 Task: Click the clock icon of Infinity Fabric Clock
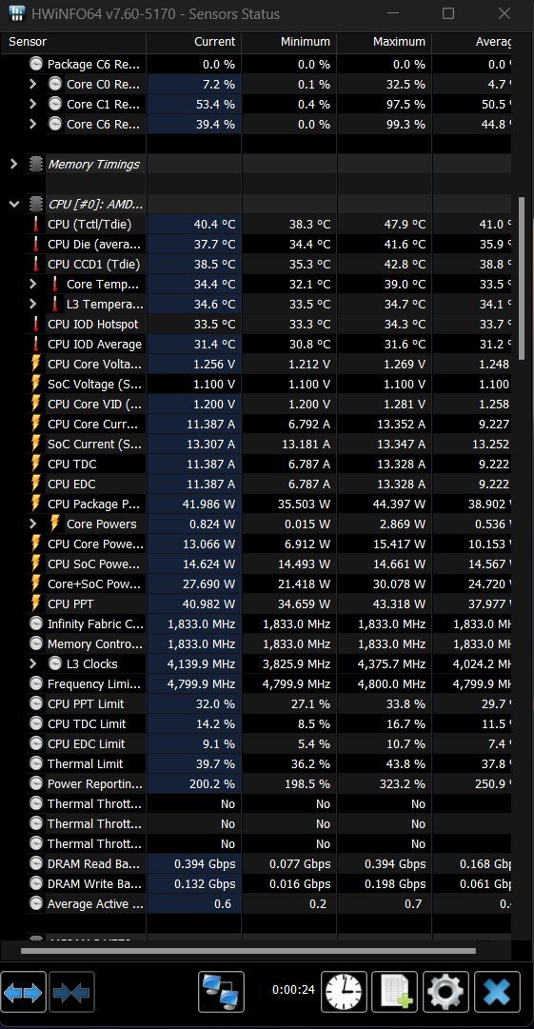pyautogui.click(x=37, y=623)
